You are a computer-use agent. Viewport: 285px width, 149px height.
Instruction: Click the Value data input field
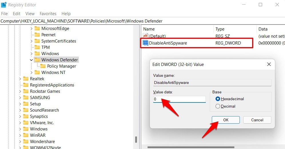[x=179, y=99]
